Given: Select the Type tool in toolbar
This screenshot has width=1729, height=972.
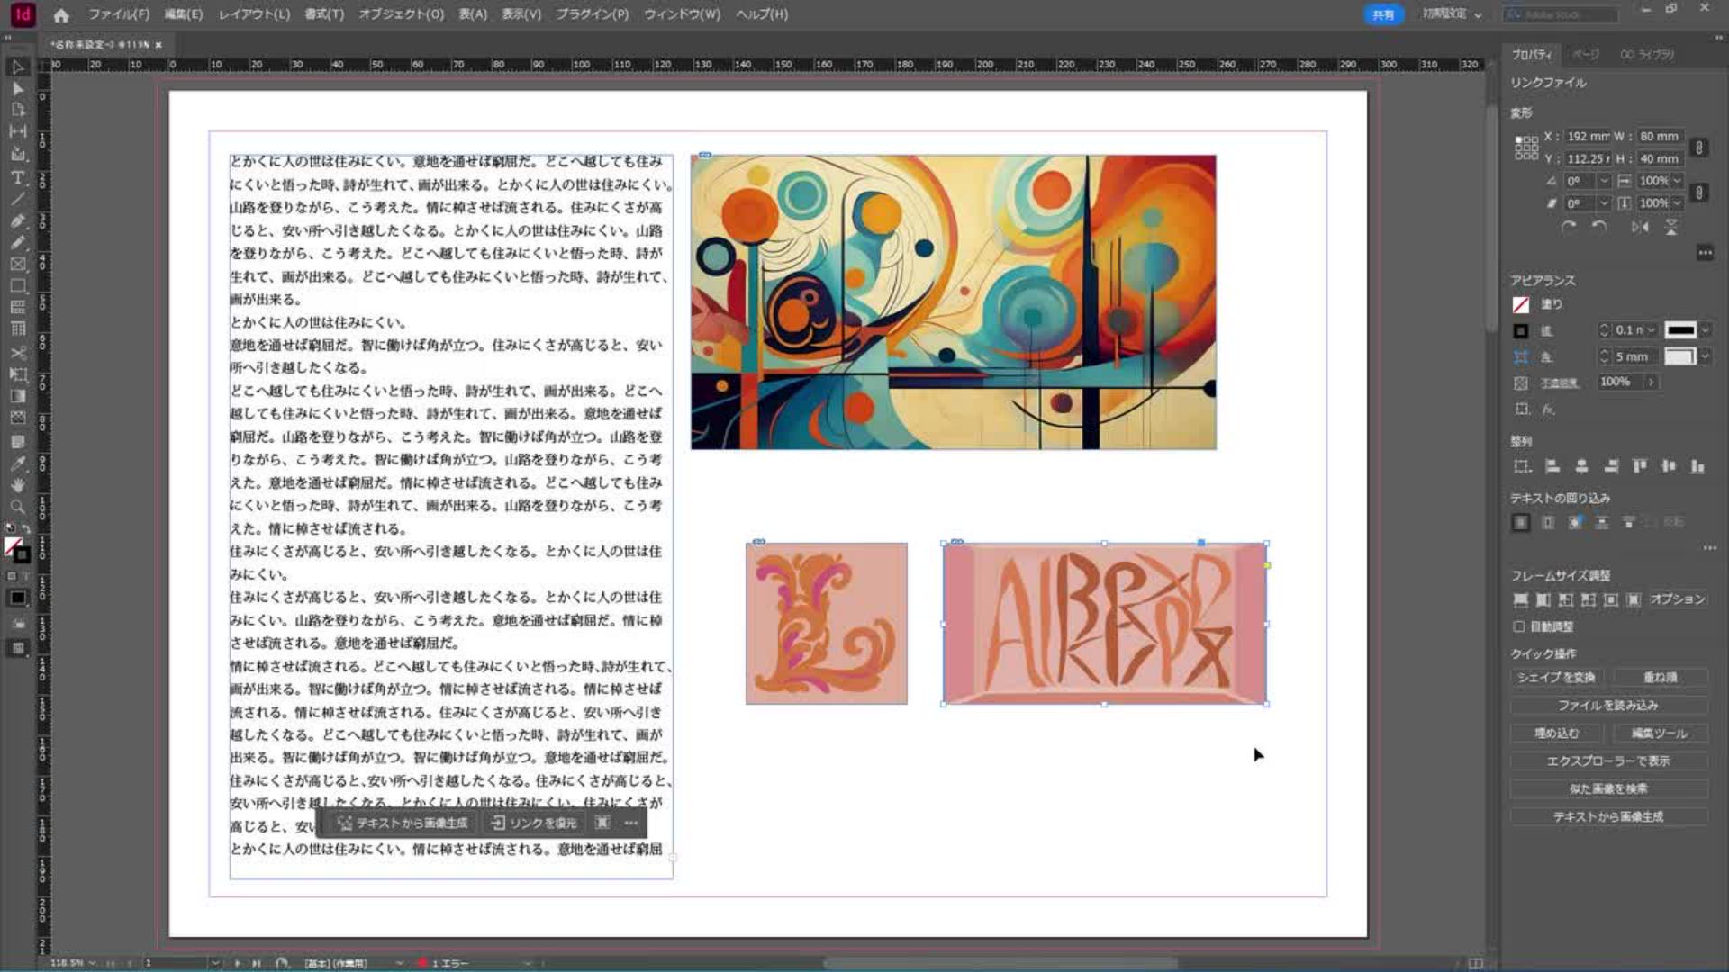Looking at the screenshot, I should point(17,177).
